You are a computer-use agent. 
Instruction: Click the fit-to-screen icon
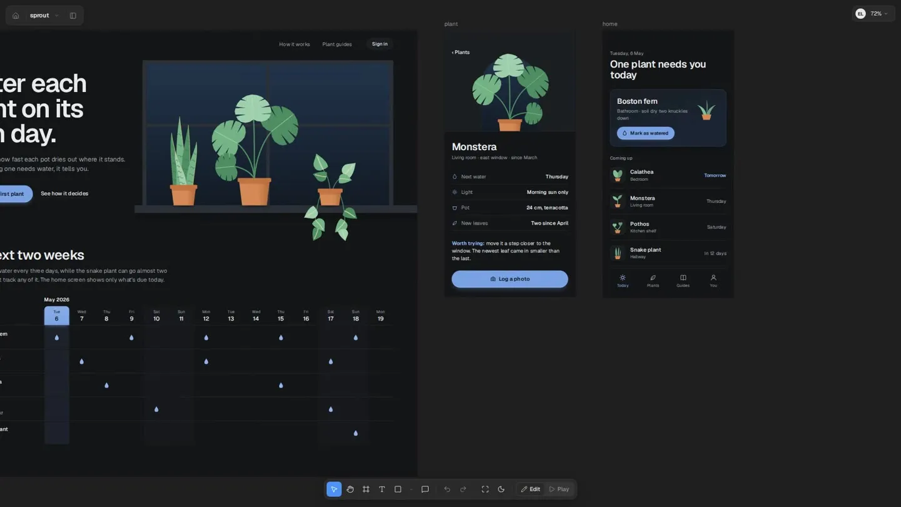pos(485,489)
